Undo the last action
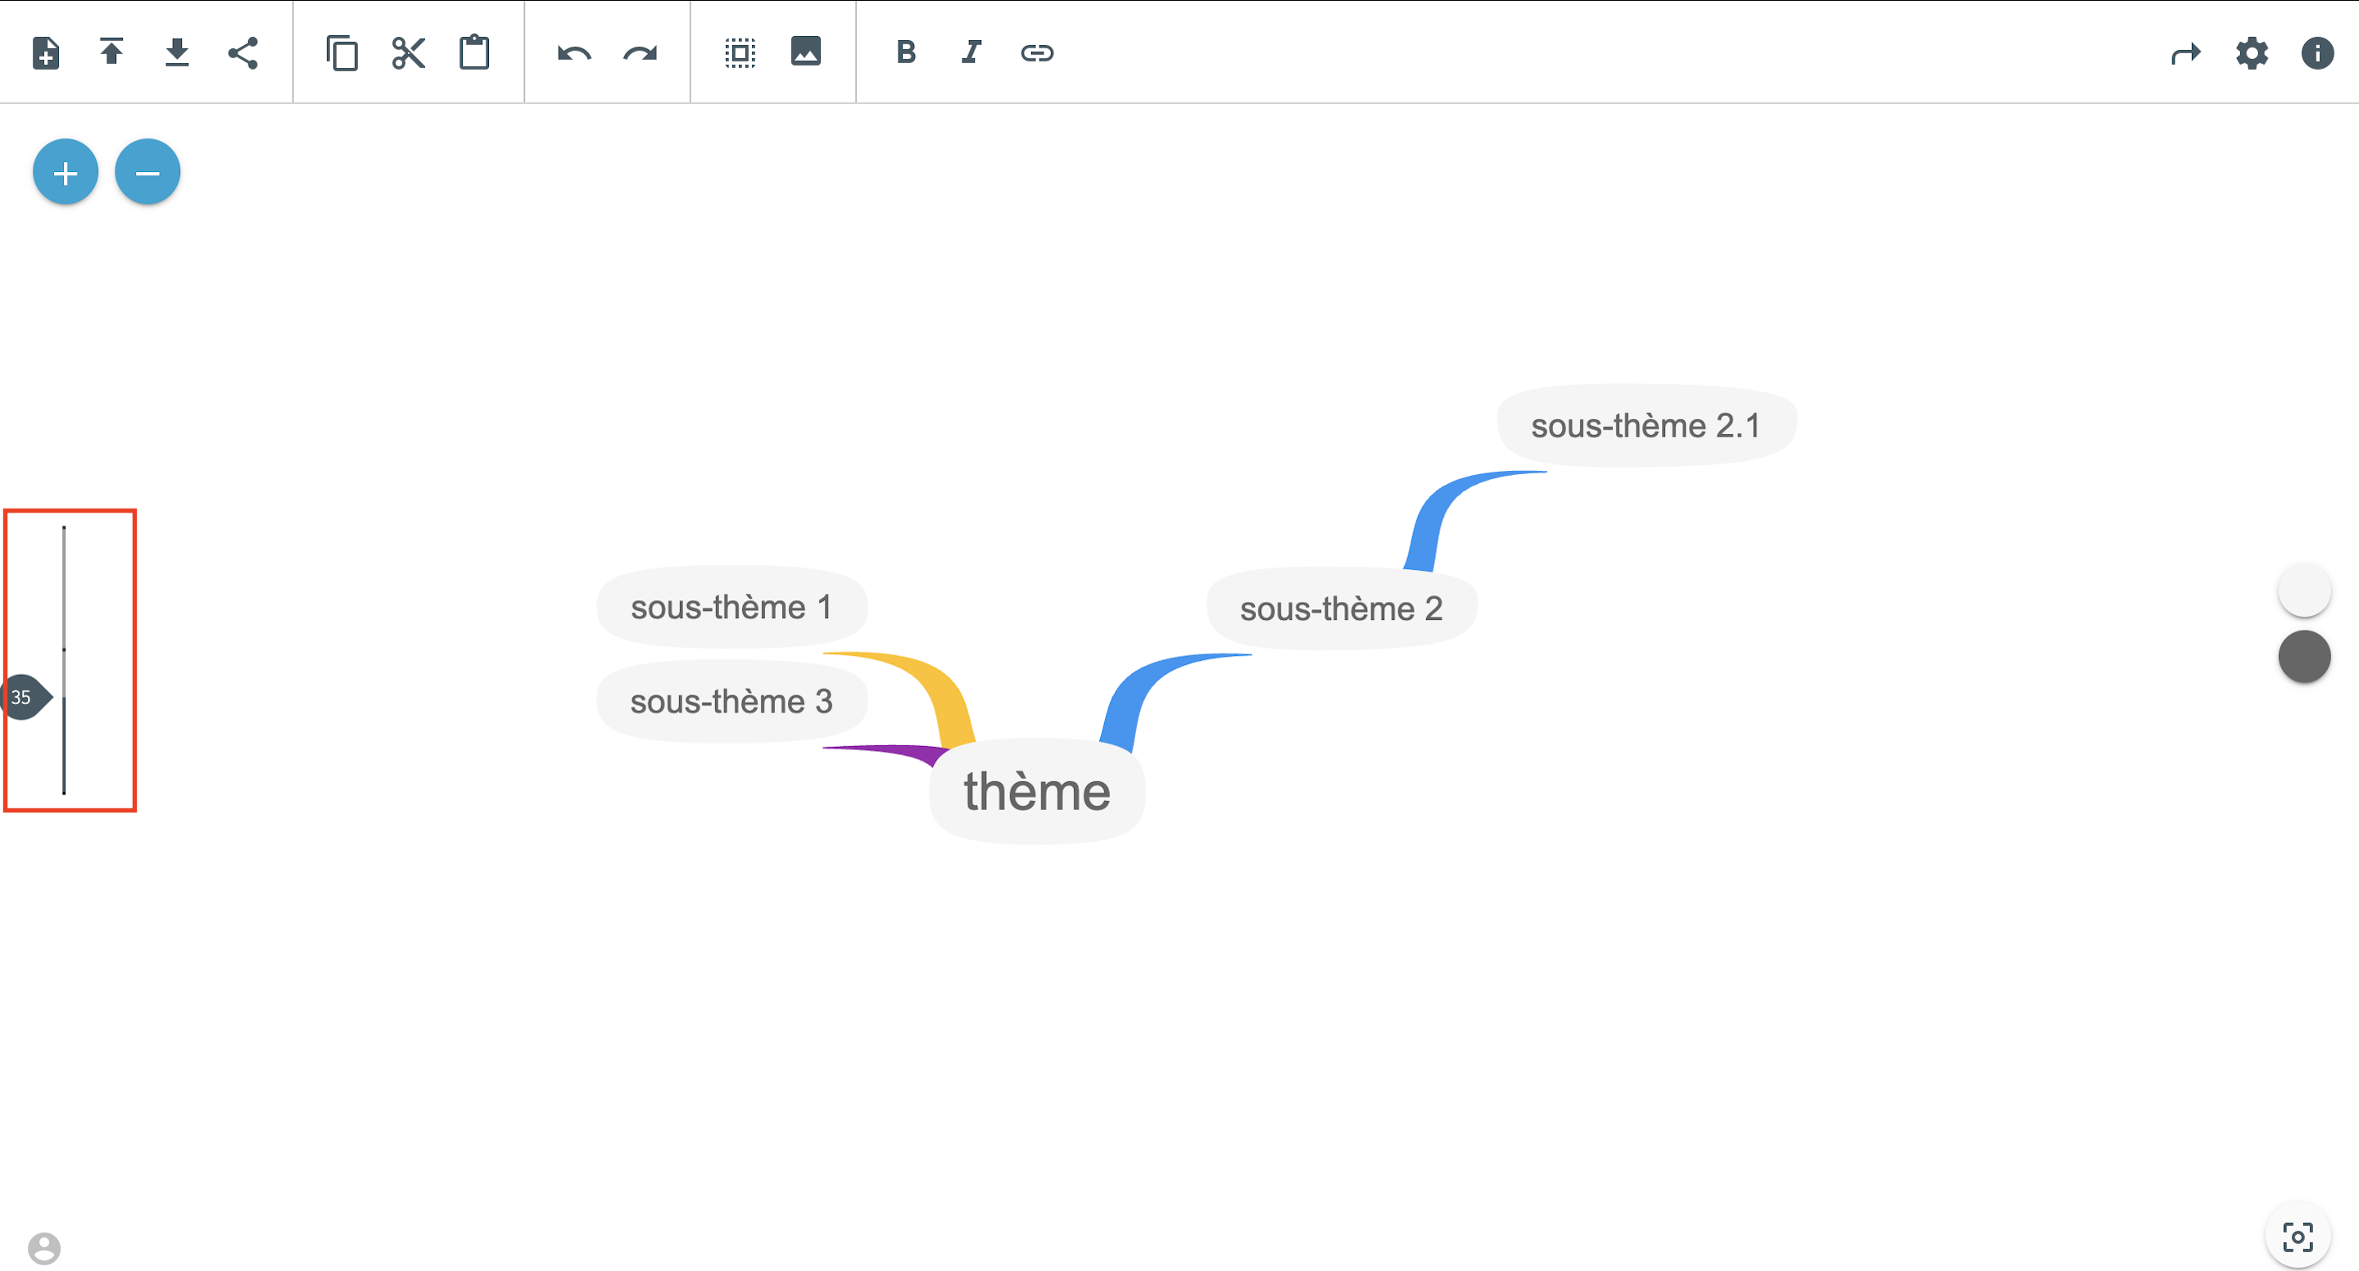 574,52
